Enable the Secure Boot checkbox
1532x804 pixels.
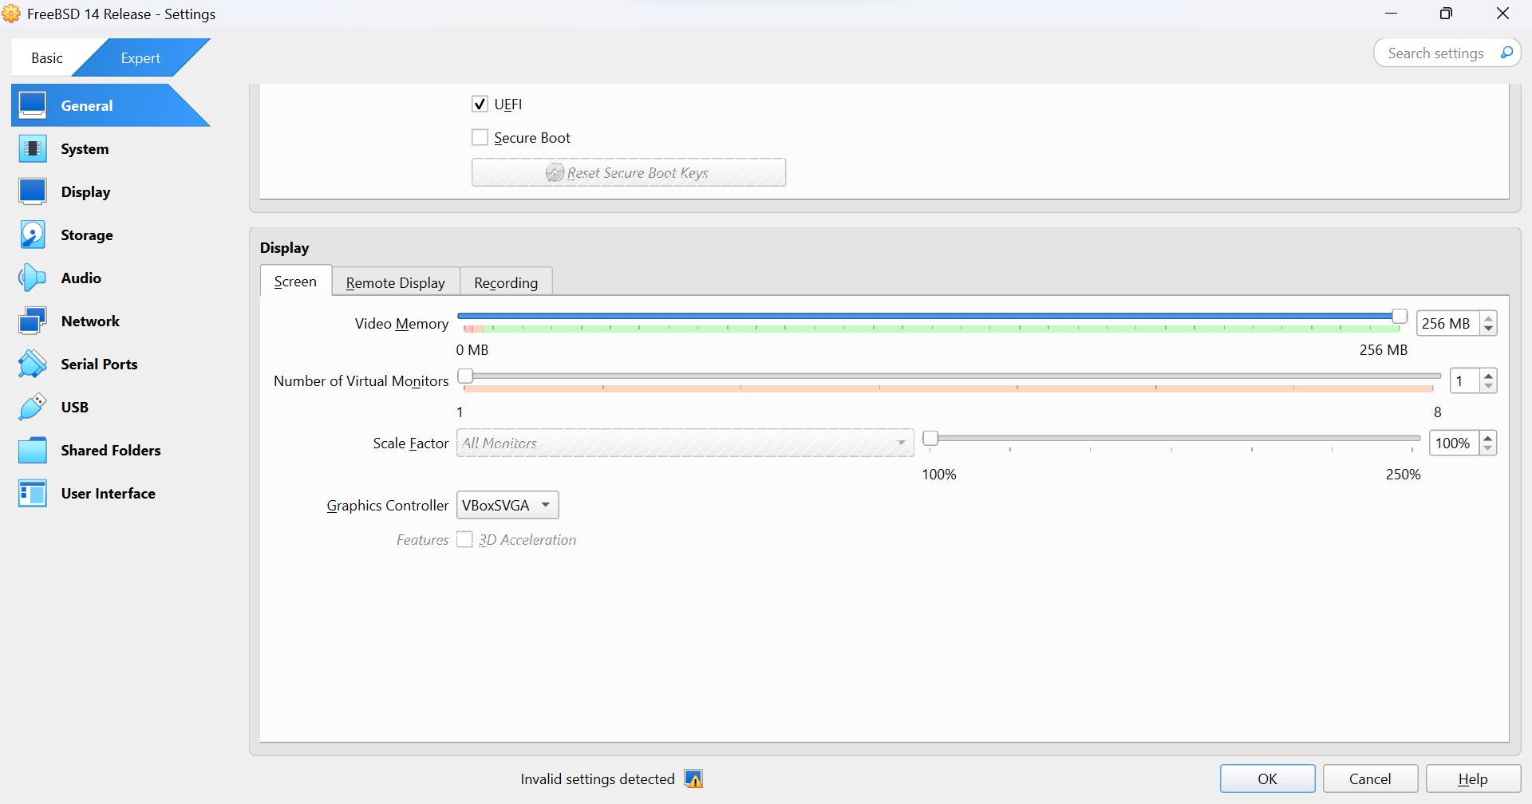click(x=480, y=138)
